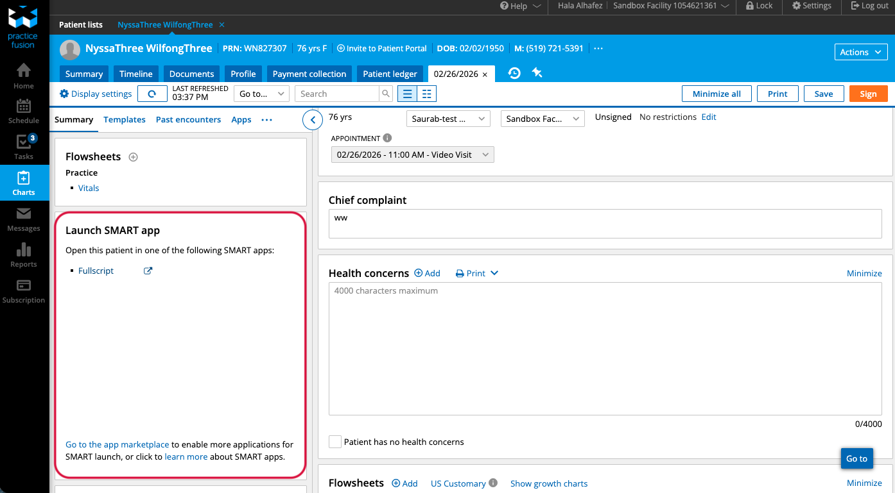Viewport: 895px width, 493px height.
Task: Follow the Go to the app marketplace link
Action: 117,444
